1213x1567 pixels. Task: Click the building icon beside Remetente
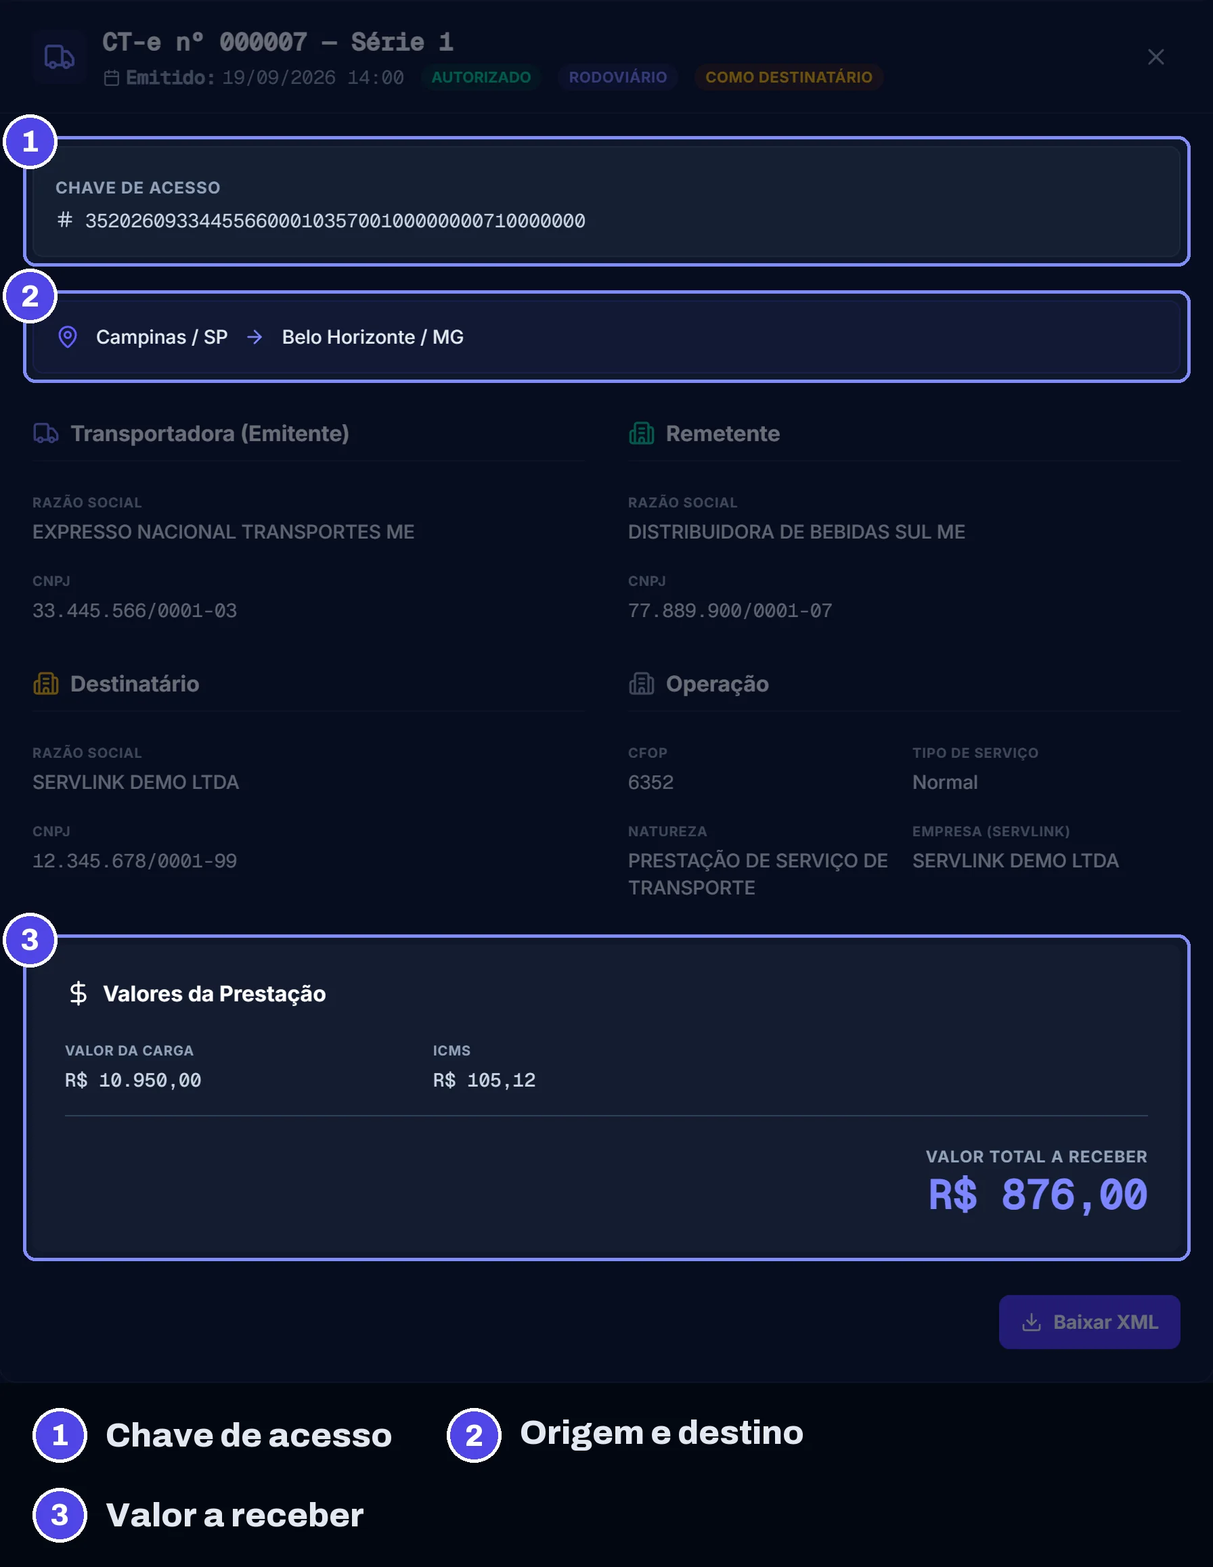click(641, 434)
